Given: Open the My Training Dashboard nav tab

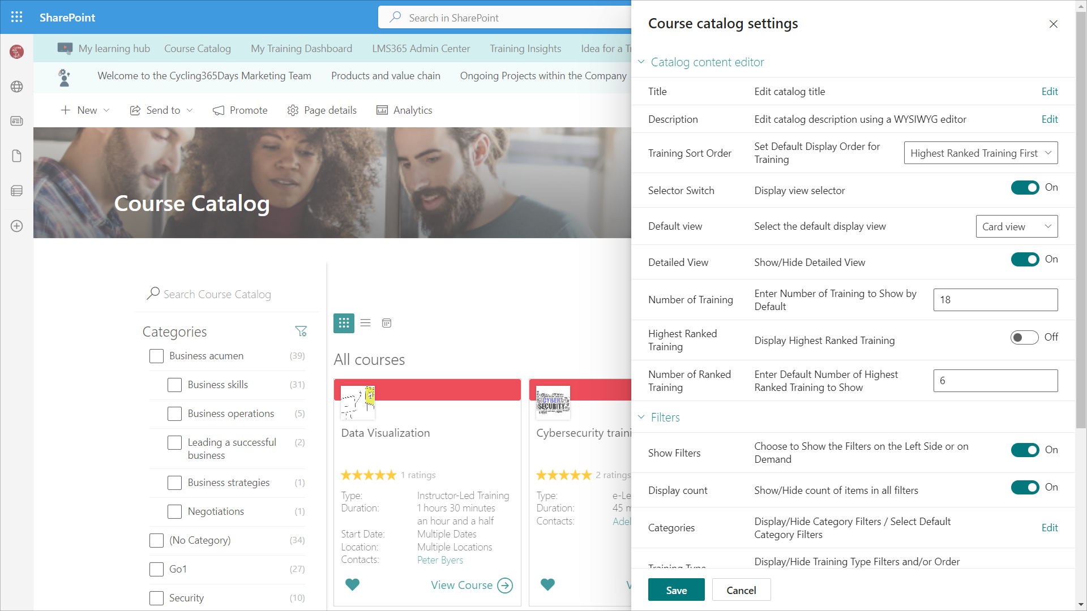Looking at the screenshot, I should pos(301,49).
